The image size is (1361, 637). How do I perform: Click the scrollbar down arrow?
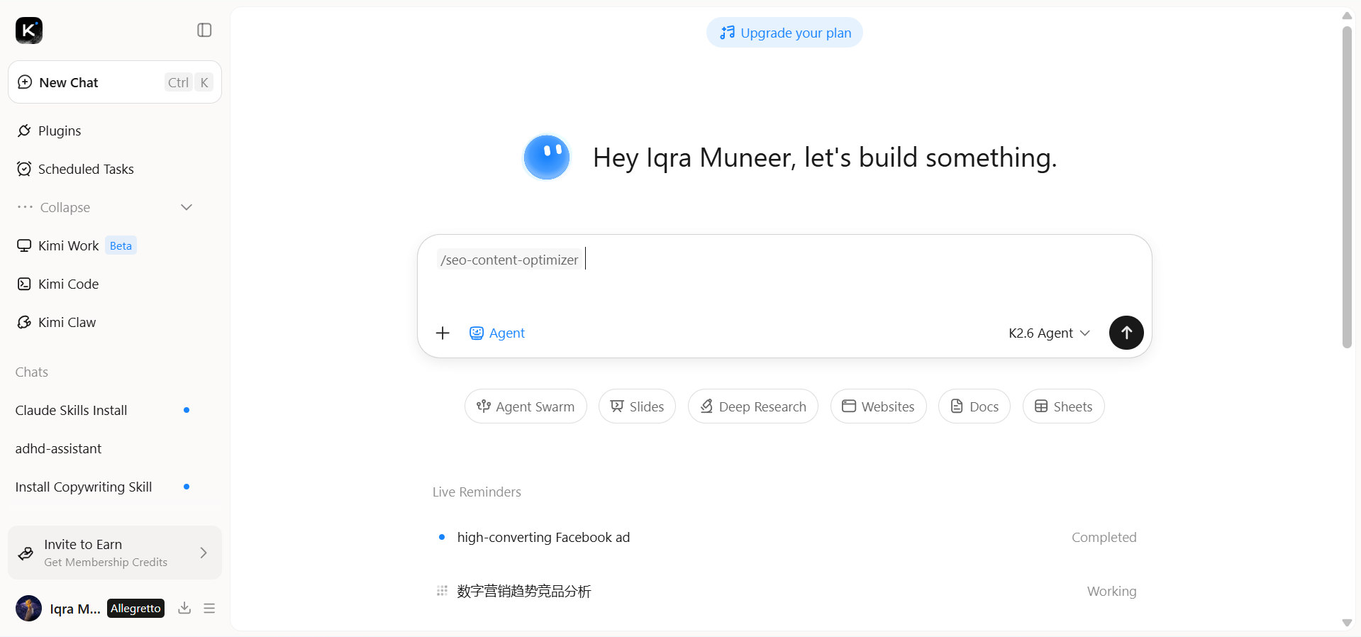click(x=1347, y=623)
